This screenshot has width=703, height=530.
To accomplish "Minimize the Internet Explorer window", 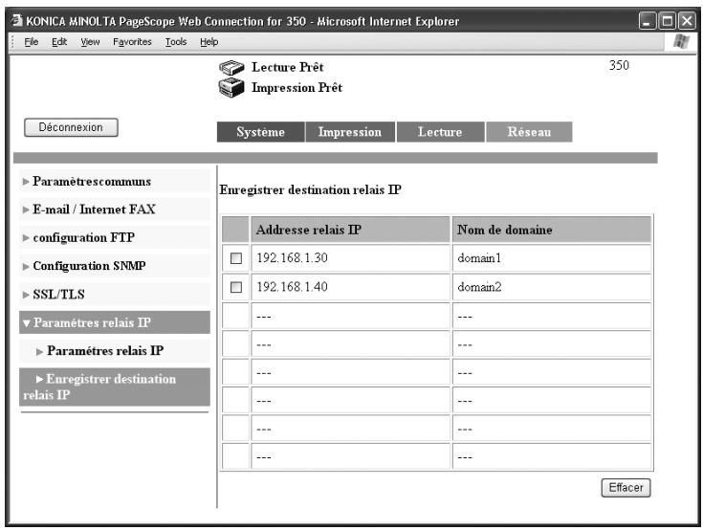I will (647, 21).
